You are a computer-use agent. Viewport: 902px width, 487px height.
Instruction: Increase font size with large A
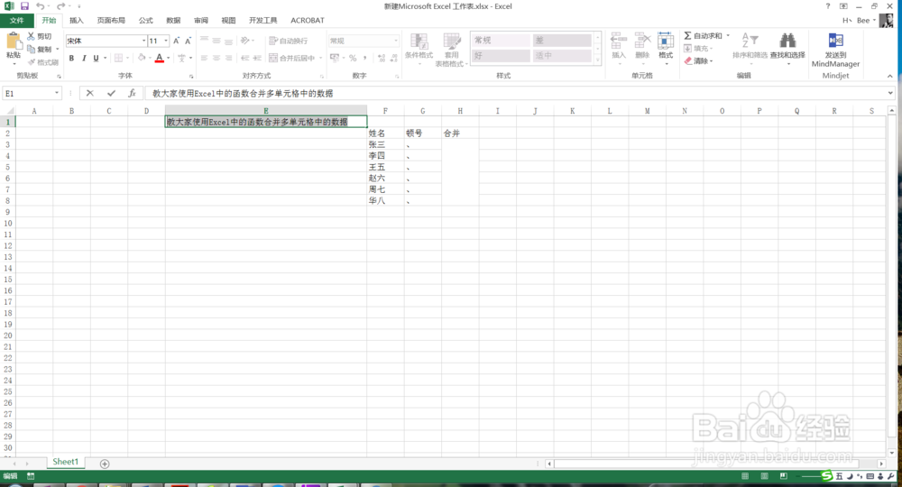tap(176, 41)
